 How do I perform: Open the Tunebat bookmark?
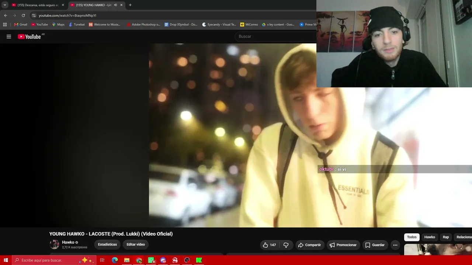click(x=77, y=25)
